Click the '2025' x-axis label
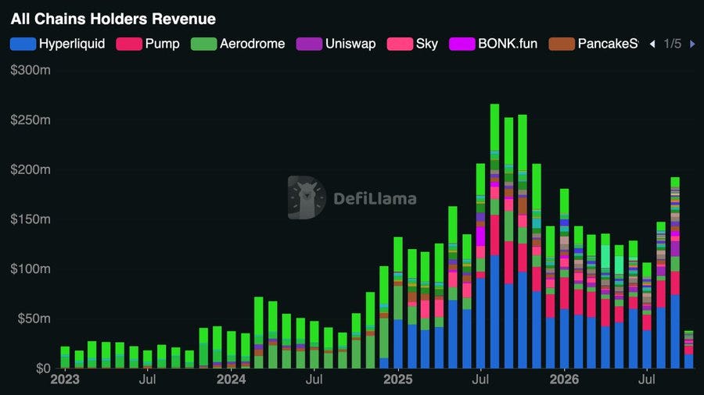 398,379
